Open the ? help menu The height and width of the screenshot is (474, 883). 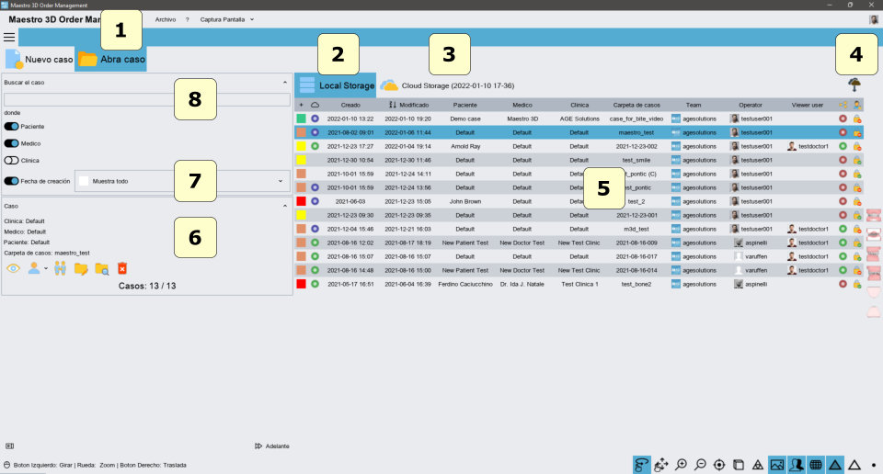[188, 19]
